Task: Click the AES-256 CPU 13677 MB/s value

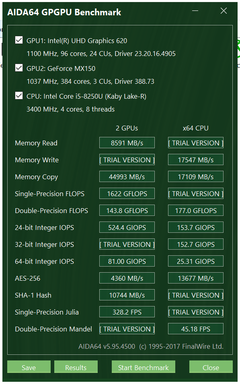Action: coord(196,278)
